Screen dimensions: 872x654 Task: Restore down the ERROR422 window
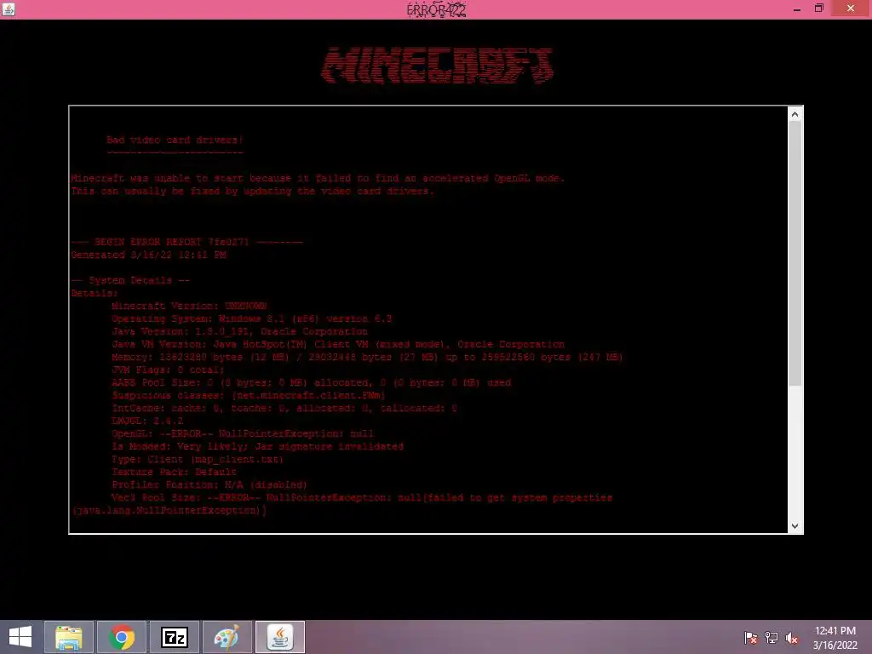(818, 9)
